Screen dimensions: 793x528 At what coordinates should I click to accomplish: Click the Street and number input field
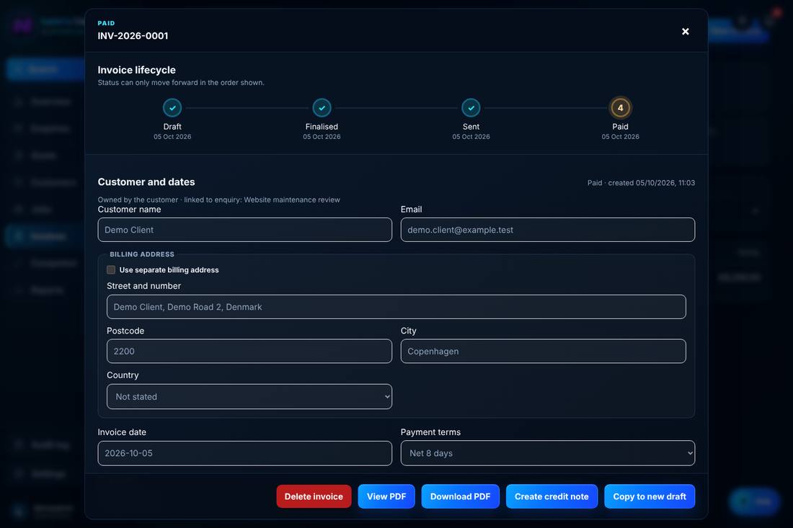click(x=396, y=307)
